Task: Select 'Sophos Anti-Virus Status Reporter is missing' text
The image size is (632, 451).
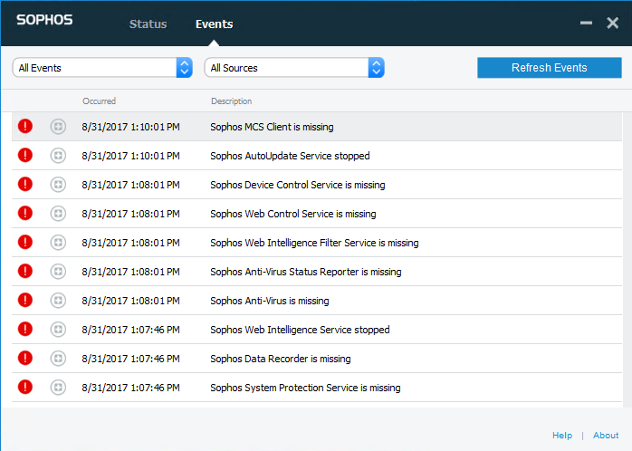Action: 306,272
